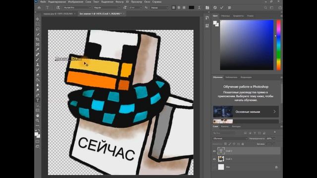Open the anti-aliasing method dropdown
Screen dimensions: 317x178
159,8
